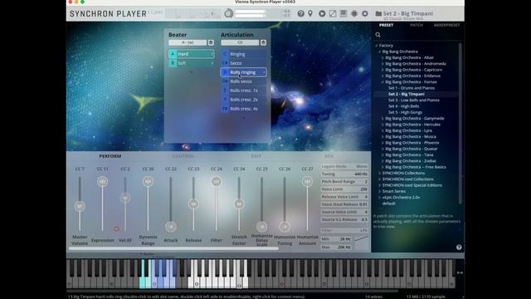Click the Voice Limit 256 field
The image size is (531, 299).
click(344, 189)
